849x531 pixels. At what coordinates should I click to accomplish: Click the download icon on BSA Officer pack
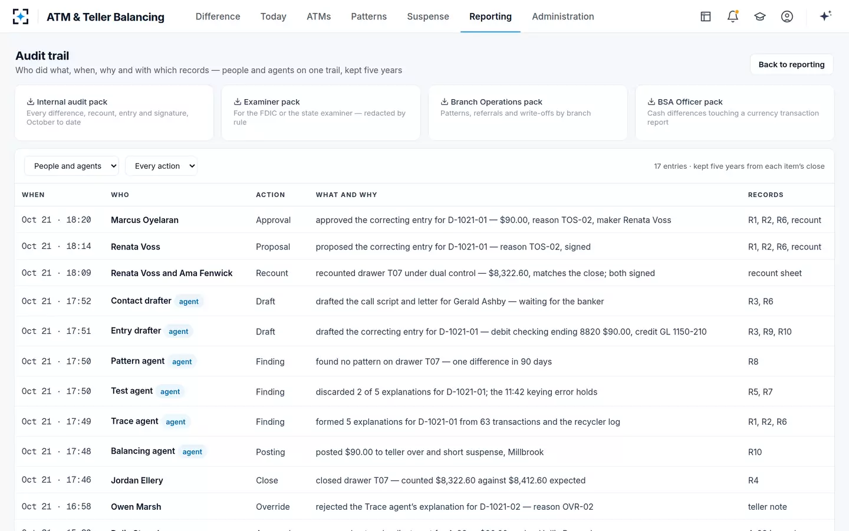(651, 101)
